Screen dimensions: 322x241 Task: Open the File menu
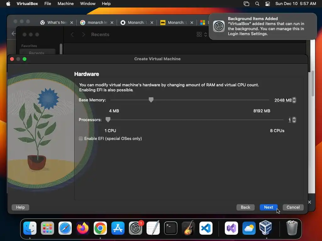pyautogui.click(x=48, y=3)
